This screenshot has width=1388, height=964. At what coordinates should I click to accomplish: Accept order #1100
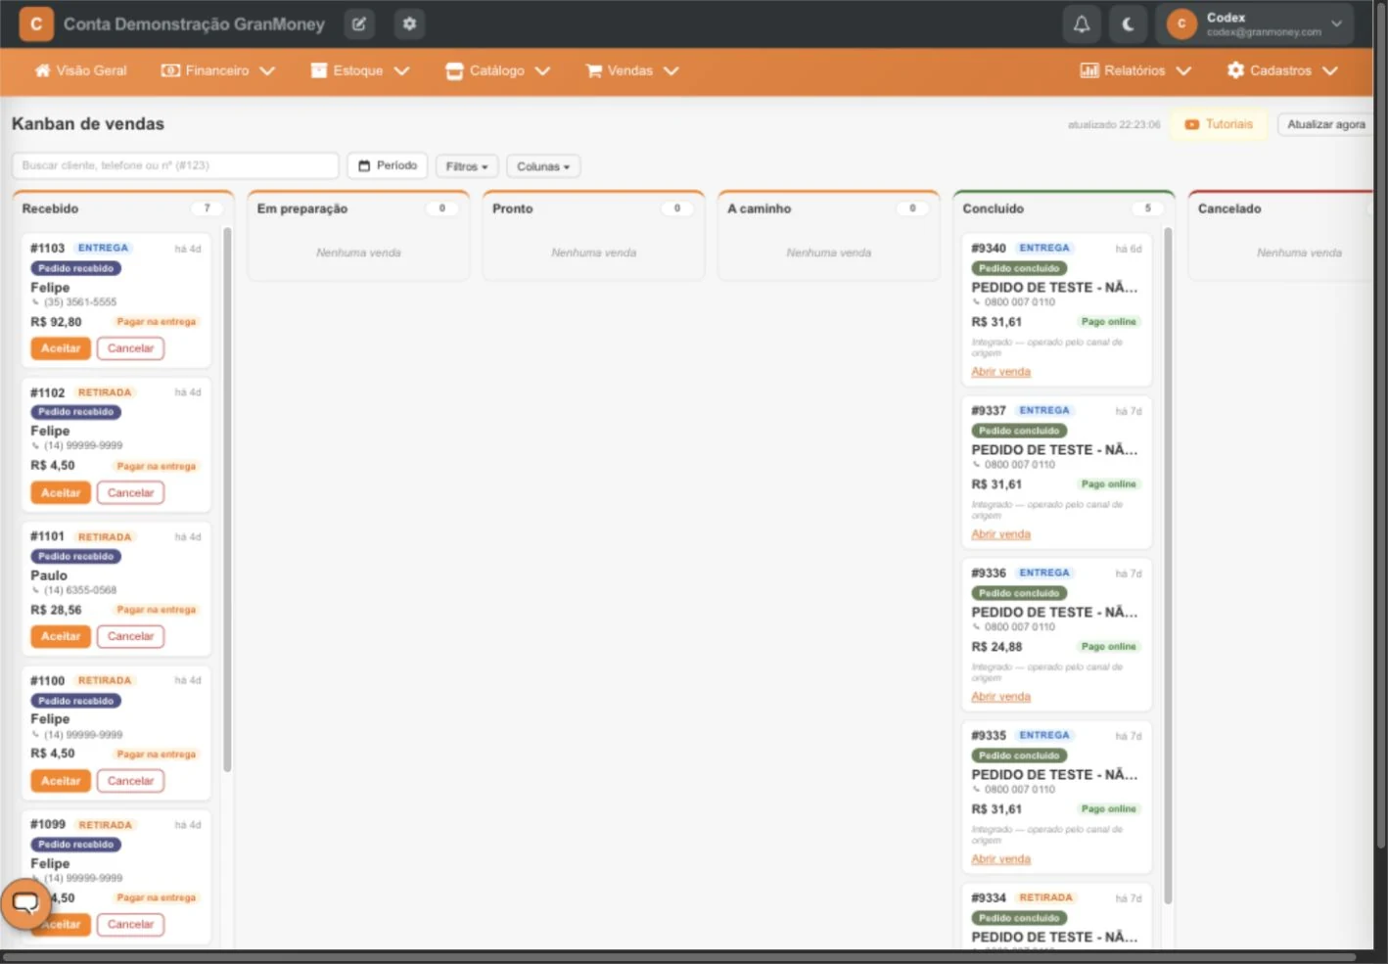pyautogui.click(x=61, y=781)
